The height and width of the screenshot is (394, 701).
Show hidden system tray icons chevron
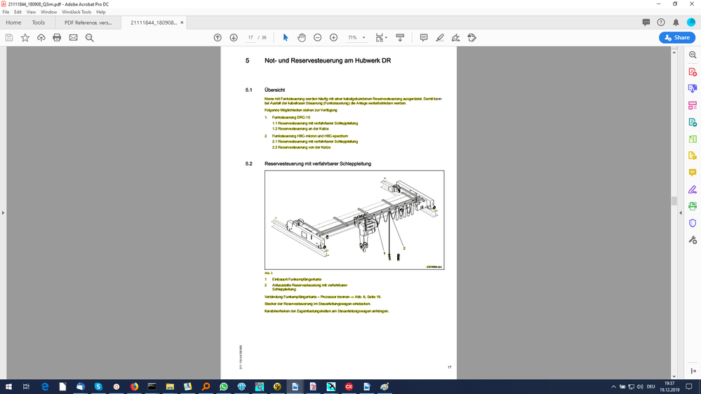(x=613, y=387)
